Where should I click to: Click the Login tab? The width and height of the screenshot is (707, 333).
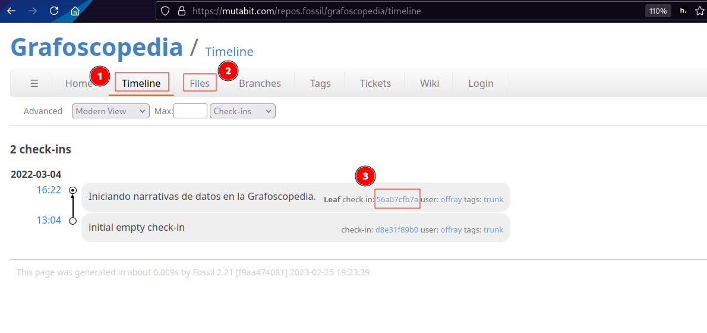click(481, 83)
